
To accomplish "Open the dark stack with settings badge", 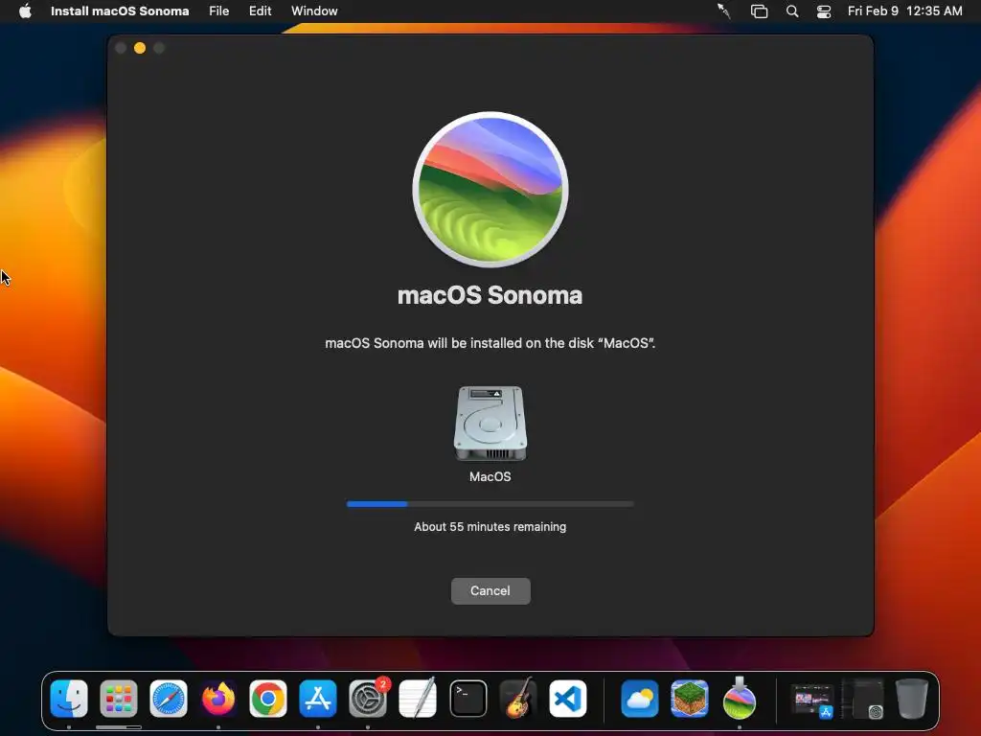I will pos(863,699).
